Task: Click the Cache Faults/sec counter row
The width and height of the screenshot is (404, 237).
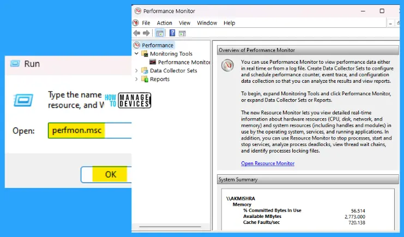Action: coord(304,222)
